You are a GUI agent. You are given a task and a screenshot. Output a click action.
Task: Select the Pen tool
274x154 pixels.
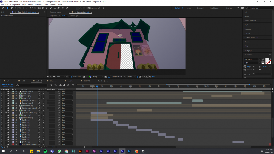(43, 8)
